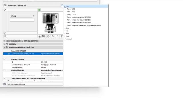
Task: Click the paint bucket icon on the left
Action: pyautogui.click(x=5, y=33)
